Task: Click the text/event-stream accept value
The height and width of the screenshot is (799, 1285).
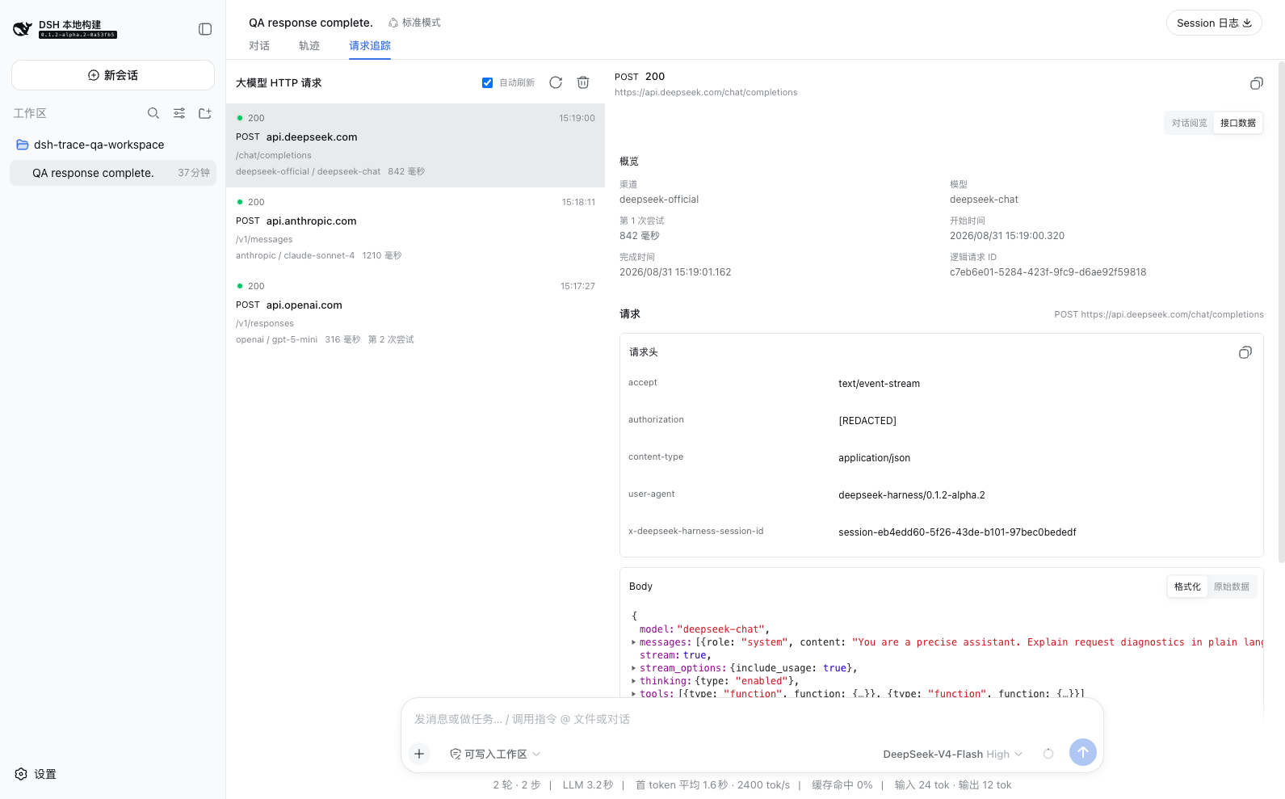Action: point(879,384)
